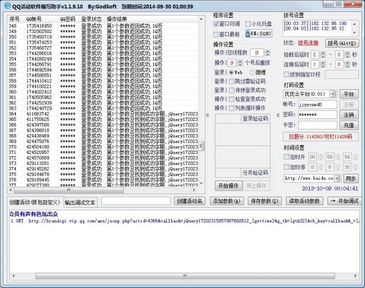Screen dimensions: 365x288
Task: Select the 微博 login radio button
Action: click(x=252, y=73)
